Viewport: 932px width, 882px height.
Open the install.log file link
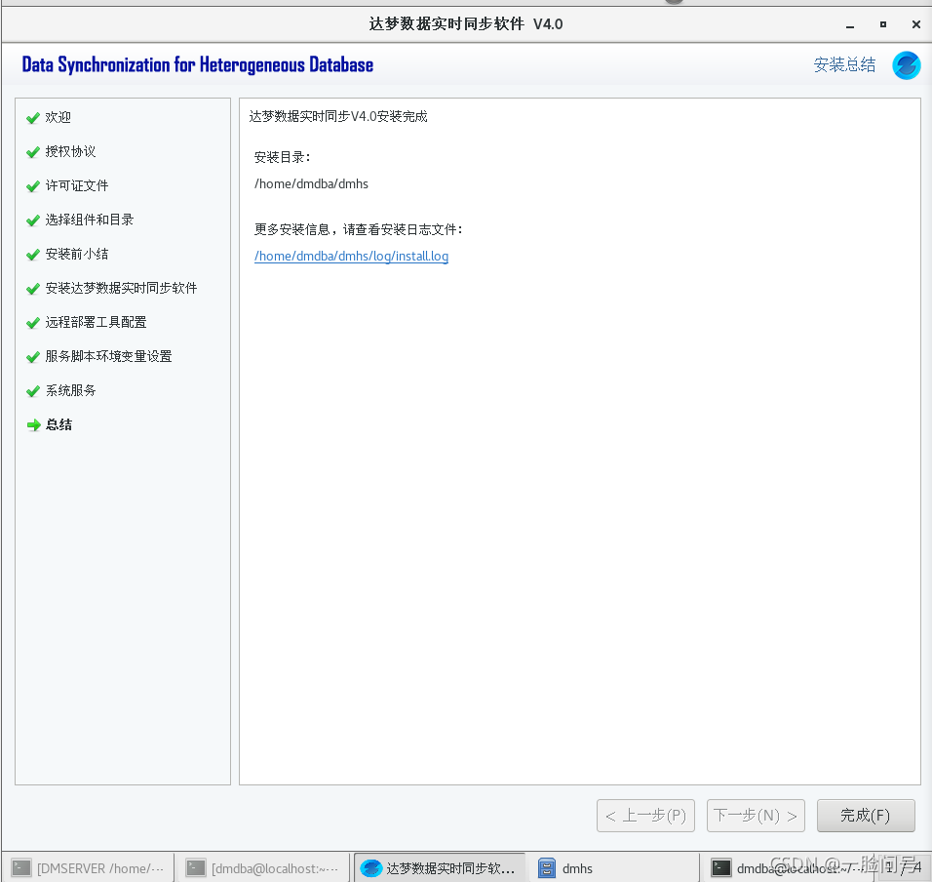click(351, 257)
